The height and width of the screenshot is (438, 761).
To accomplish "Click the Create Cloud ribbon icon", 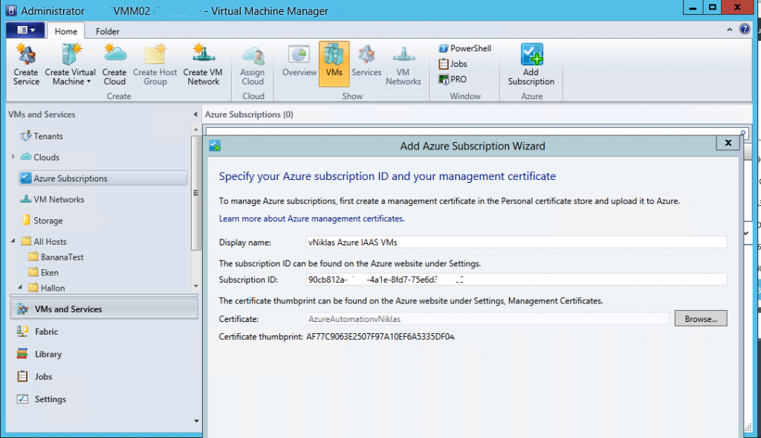I will [x=114, y=65].
